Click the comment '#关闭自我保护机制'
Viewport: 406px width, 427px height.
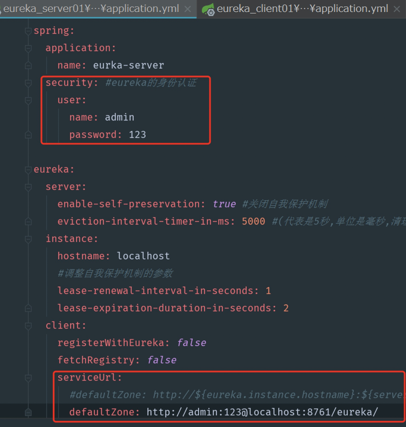[x=285, y=204]
